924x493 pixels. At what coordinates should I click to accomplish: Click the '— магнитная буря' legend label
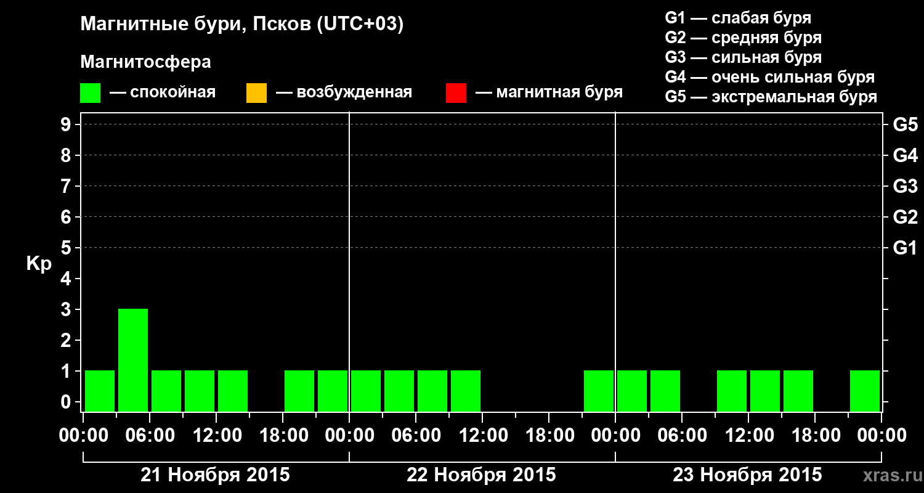point(549,92)
